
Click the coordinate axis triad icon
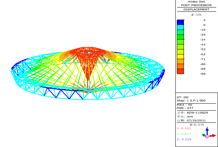tap(208, 133)
